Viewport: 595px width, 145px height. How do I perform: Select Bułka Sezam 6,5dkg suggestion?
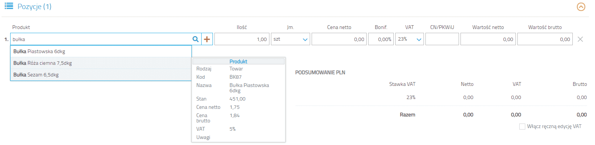[x=101, y=75]
